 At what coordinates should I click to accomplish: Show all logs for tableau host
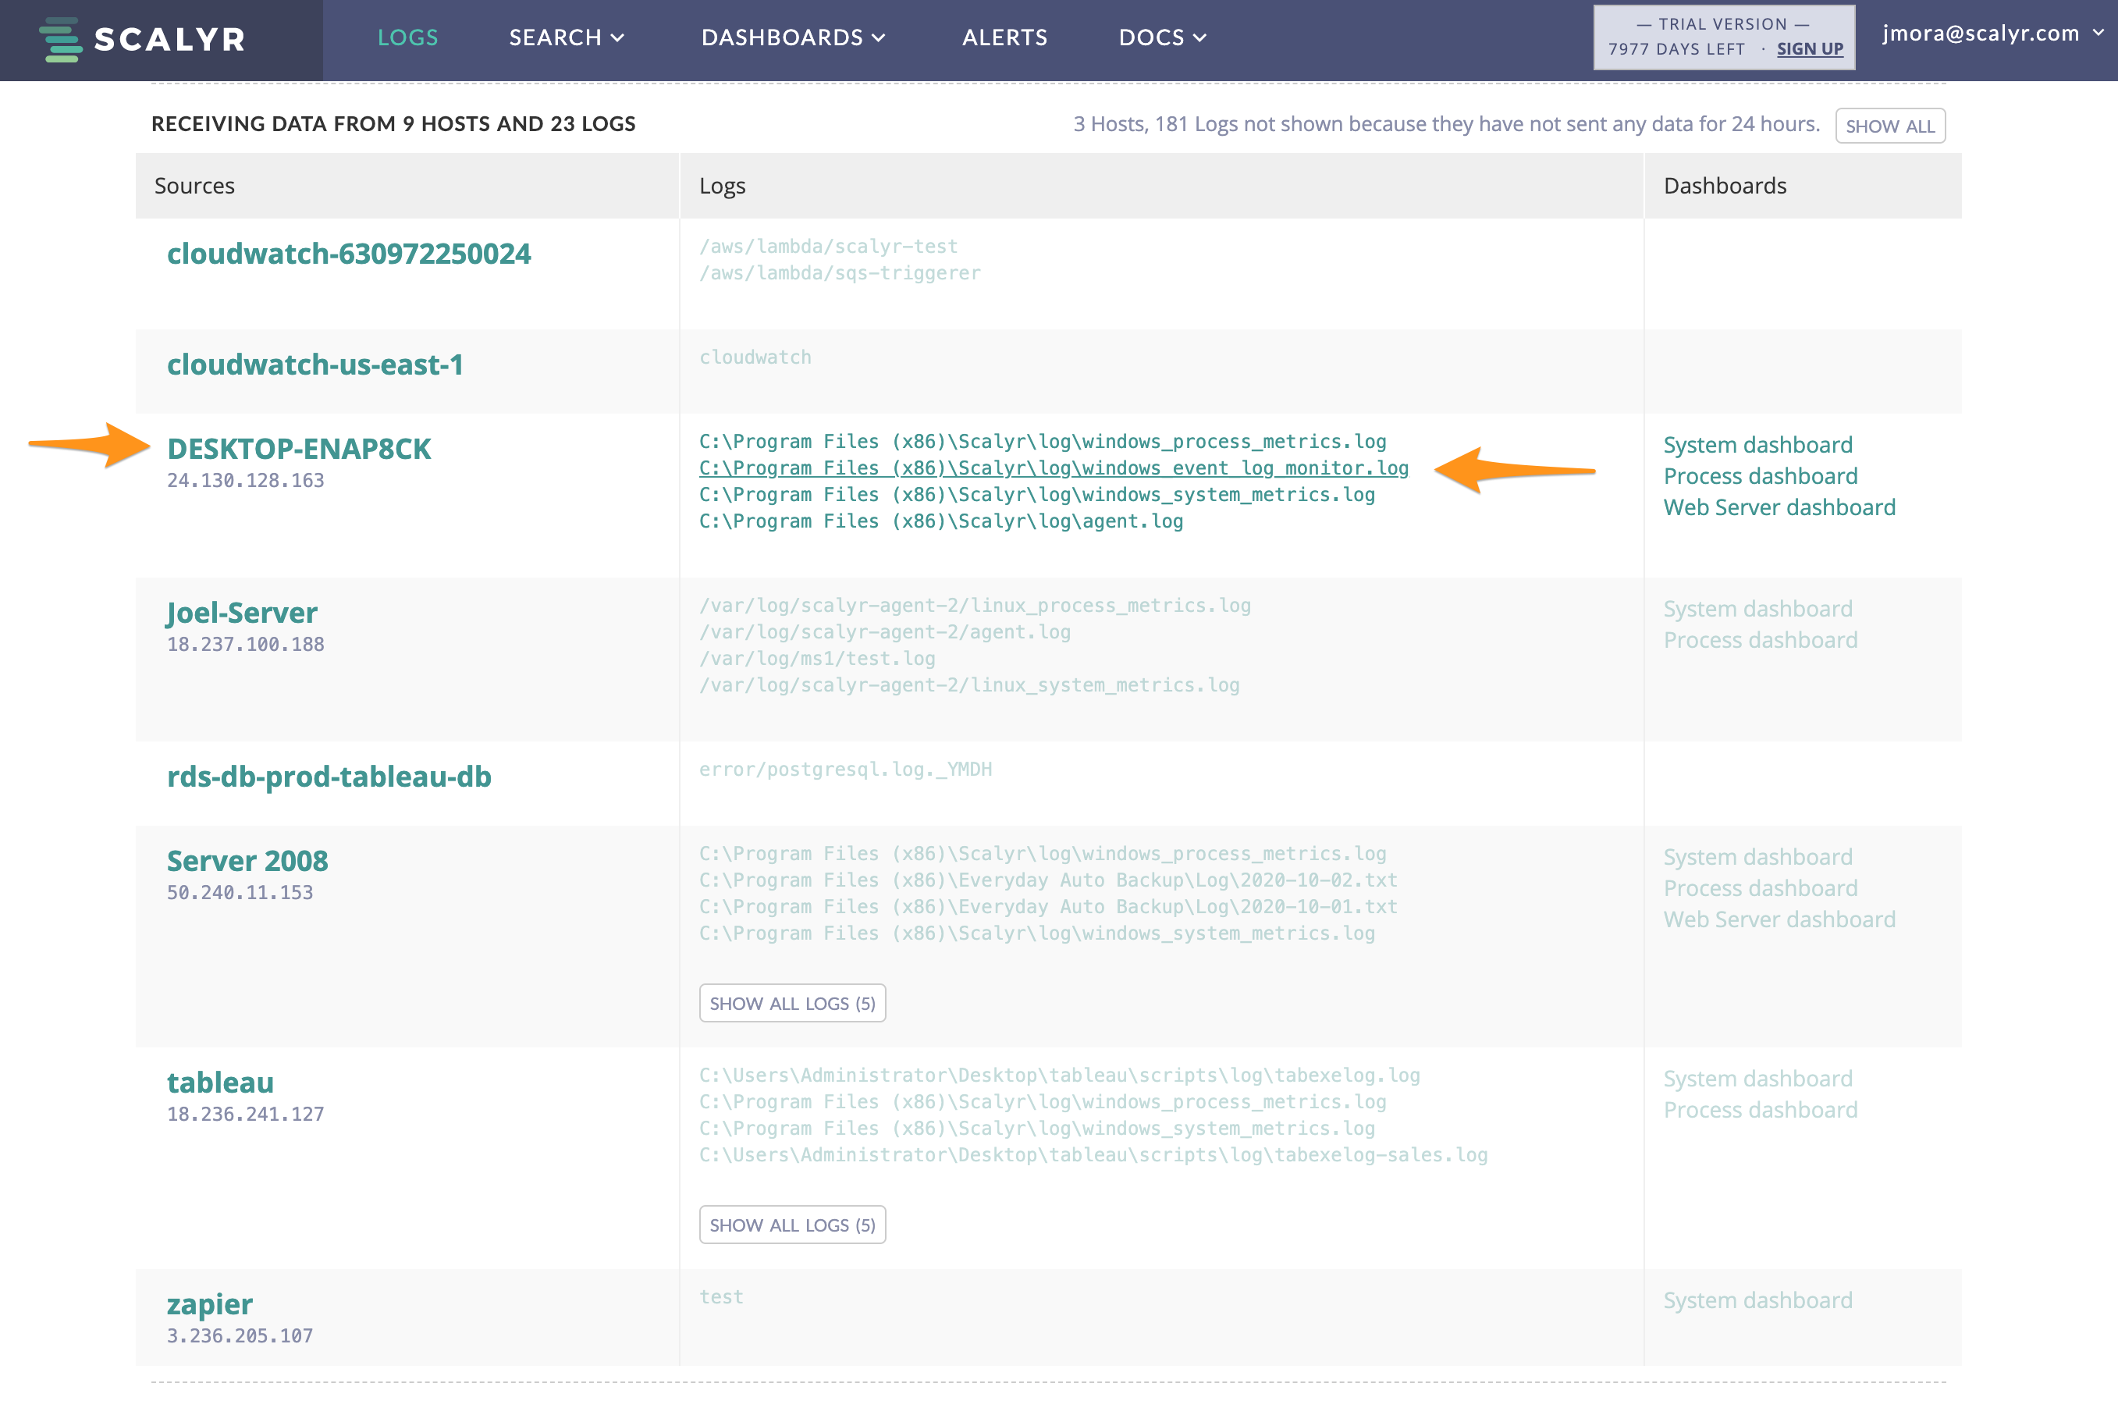pos(792,1225)
